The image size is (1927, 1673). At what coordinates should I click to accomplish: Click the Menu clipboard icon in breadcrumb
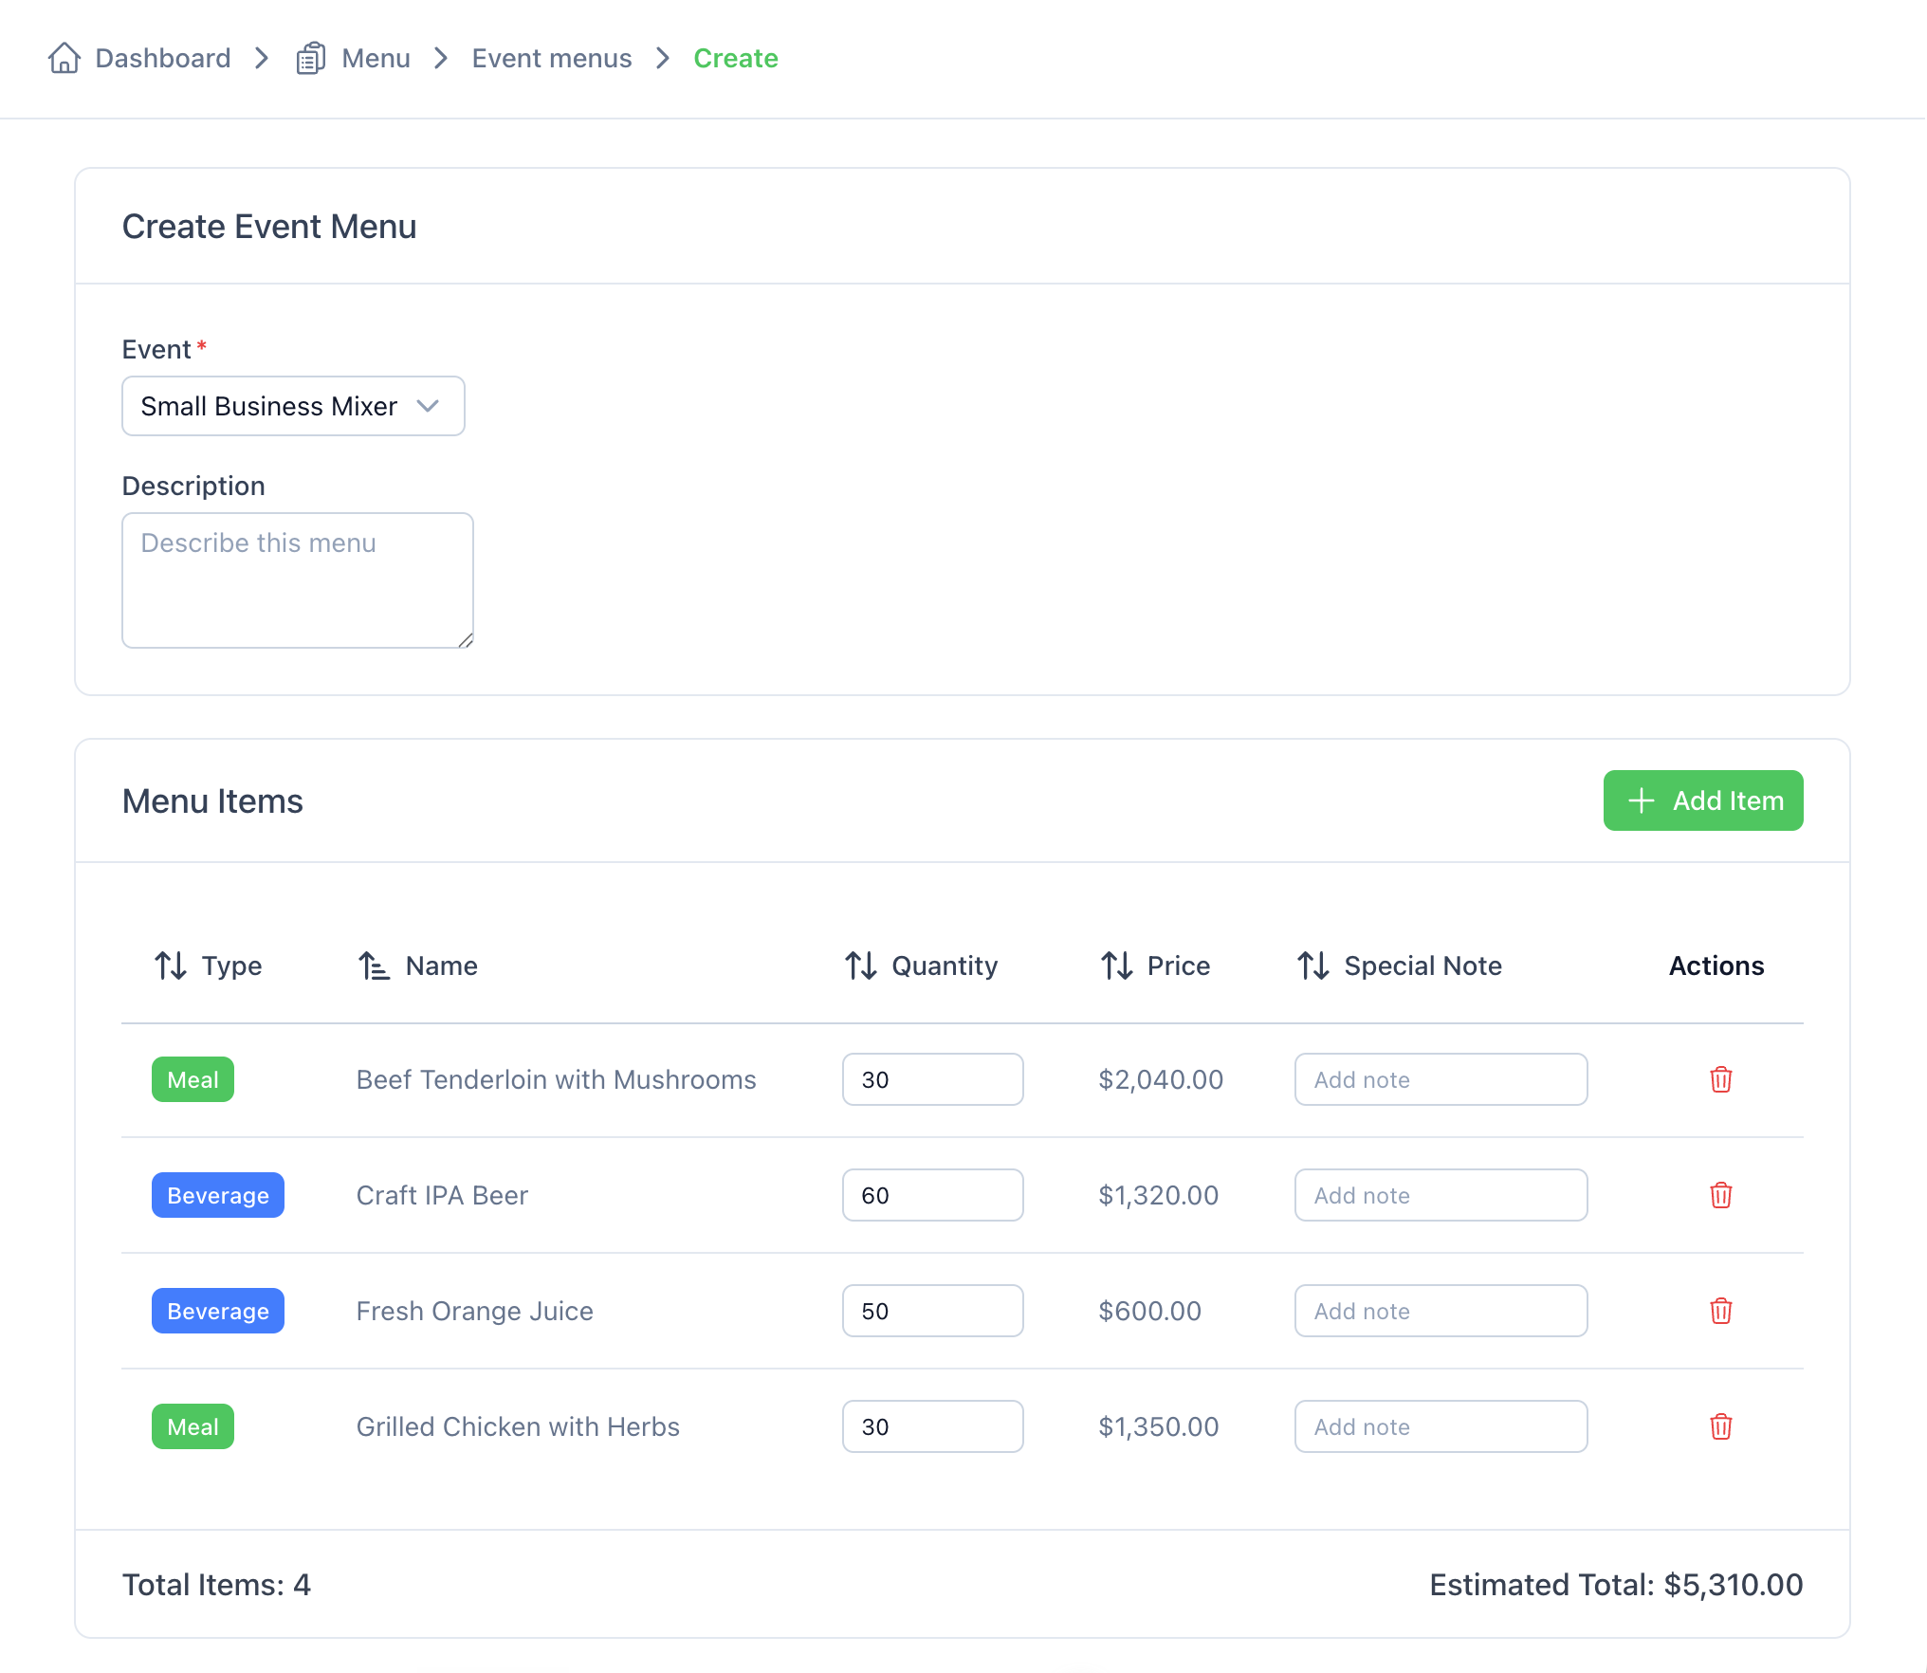coord(310,58)
